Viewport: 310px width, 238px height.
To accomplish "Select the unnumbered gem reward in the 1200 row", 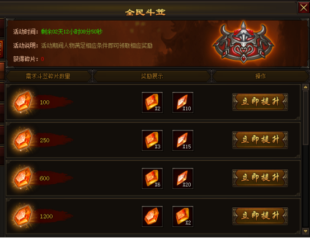I will (152, 216).
